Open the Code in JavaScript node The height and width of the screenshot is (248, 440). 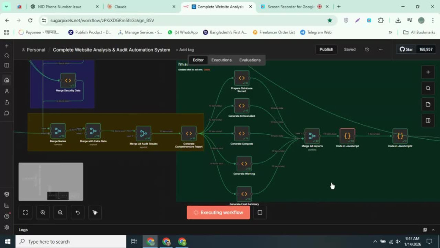coord(348,136)
